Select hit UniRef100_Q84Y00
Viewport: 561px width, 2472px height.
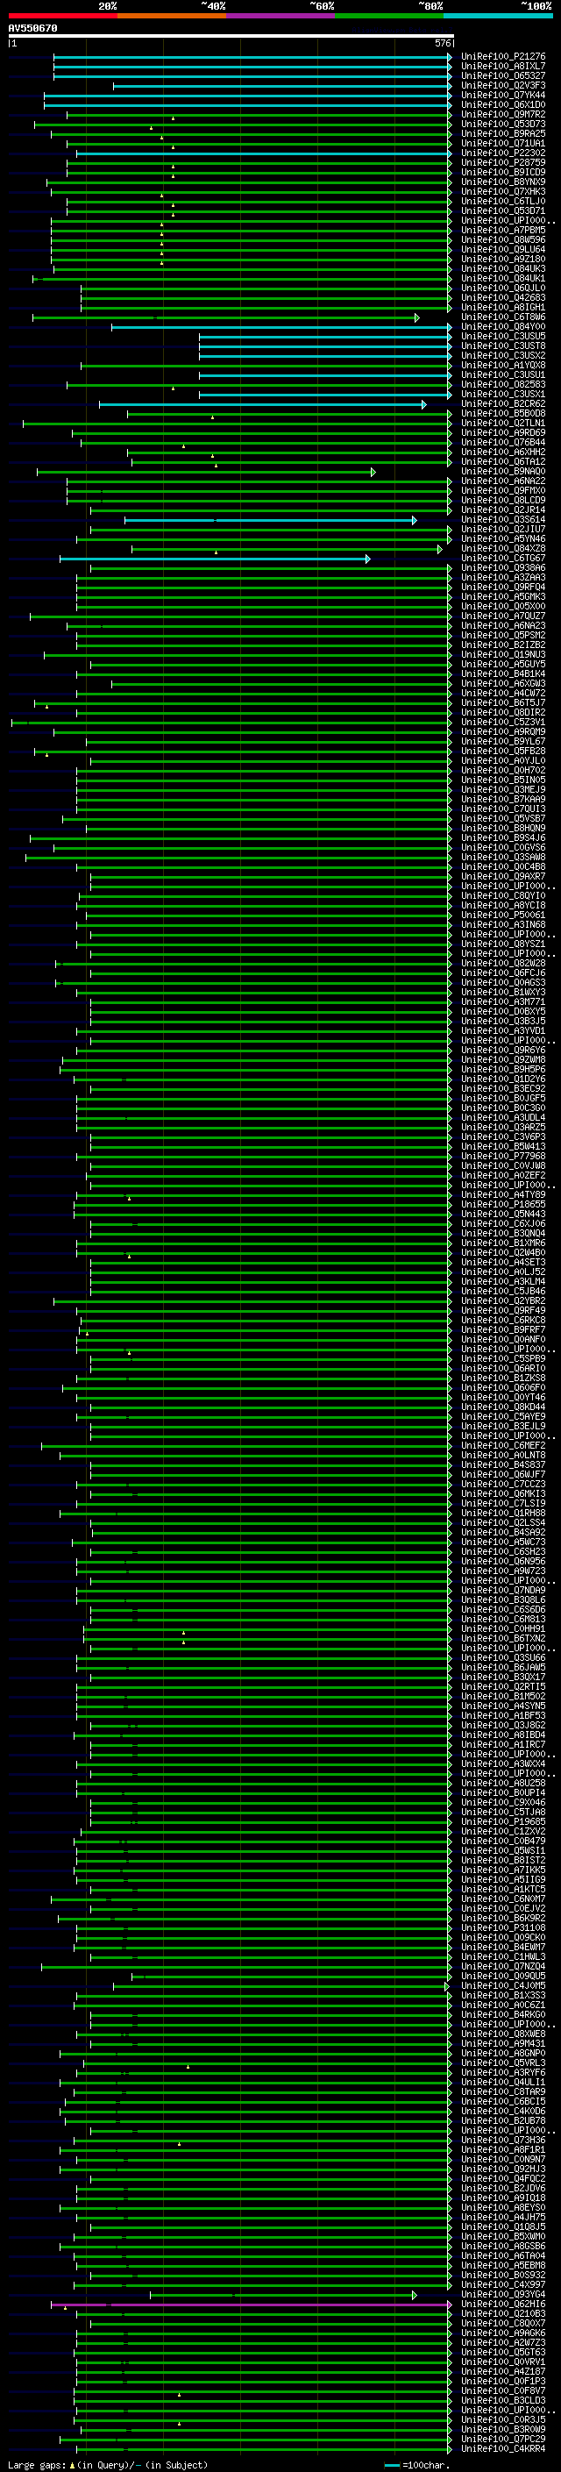coord(502,326)
